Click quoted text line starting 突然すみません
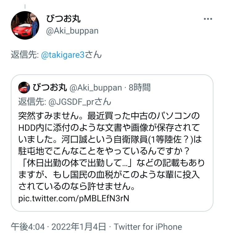This screenshot has height=242, width=227. [x=109, y=116]
